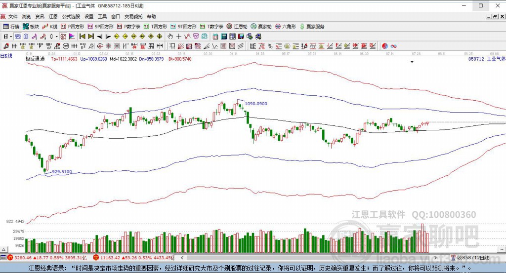The width and height of the screenshot is (506, 273).
Task: Click the 929.5100 low price label
Action: pyautogui.click(x=62, y=171)
